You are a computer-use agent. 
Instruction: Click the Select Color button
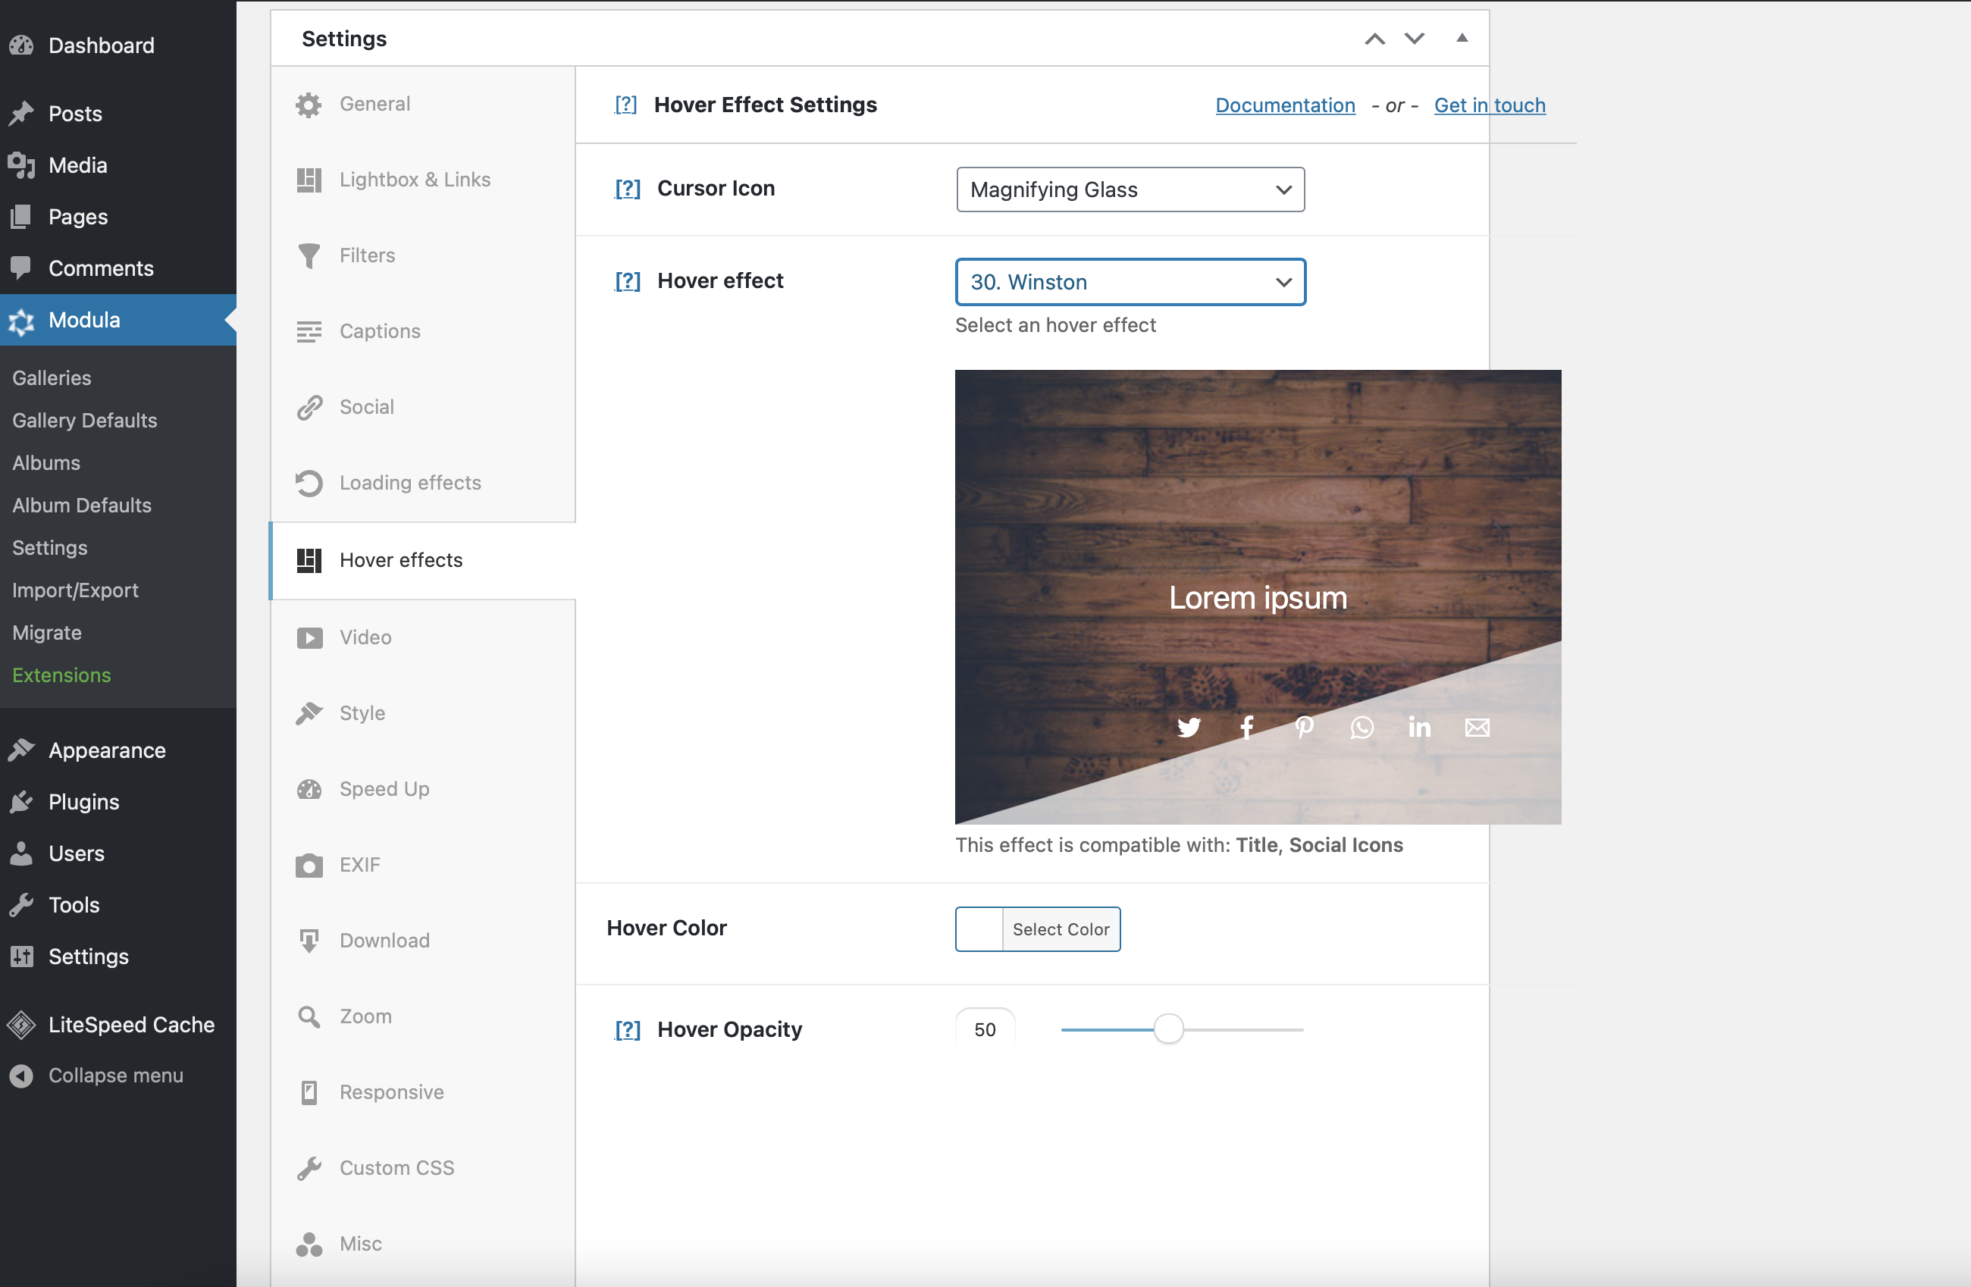click(1061, 929)
